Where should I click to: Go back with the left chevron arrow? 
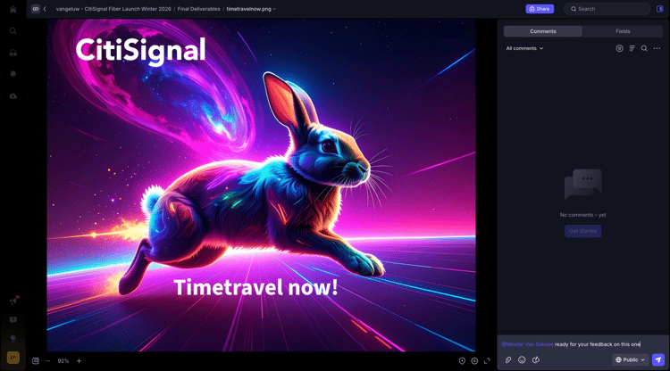(45, 9)
